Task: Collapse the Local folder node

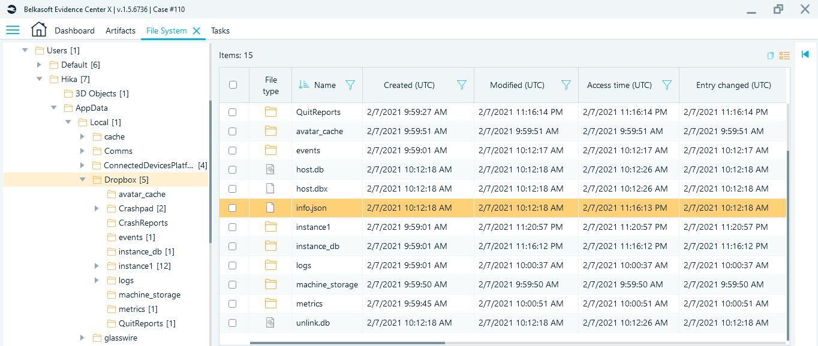Action: 68,122
